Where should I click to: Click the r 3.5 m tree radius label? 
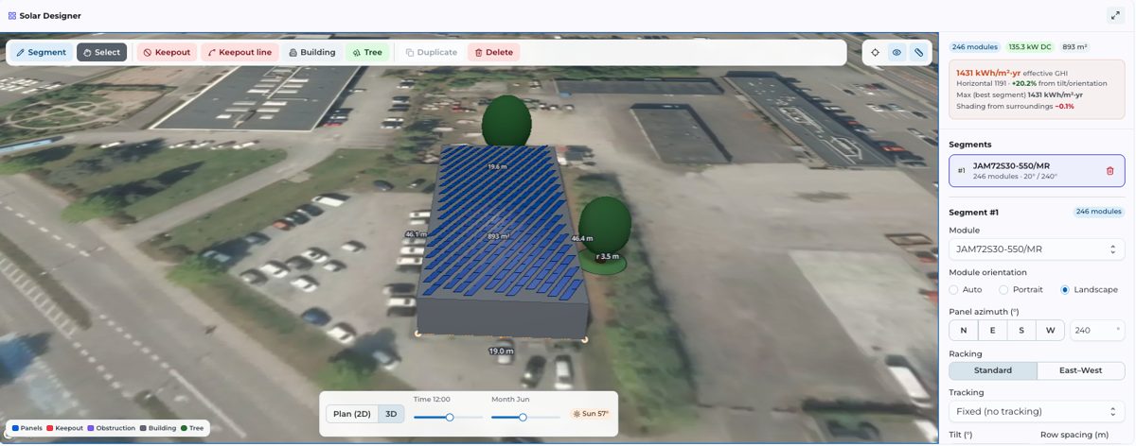607,256
